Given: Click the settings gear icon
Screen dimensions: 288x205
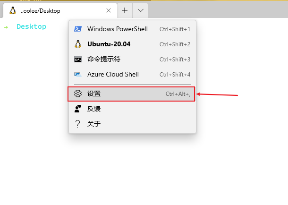Looking at the screenshot, I should 78,94.
